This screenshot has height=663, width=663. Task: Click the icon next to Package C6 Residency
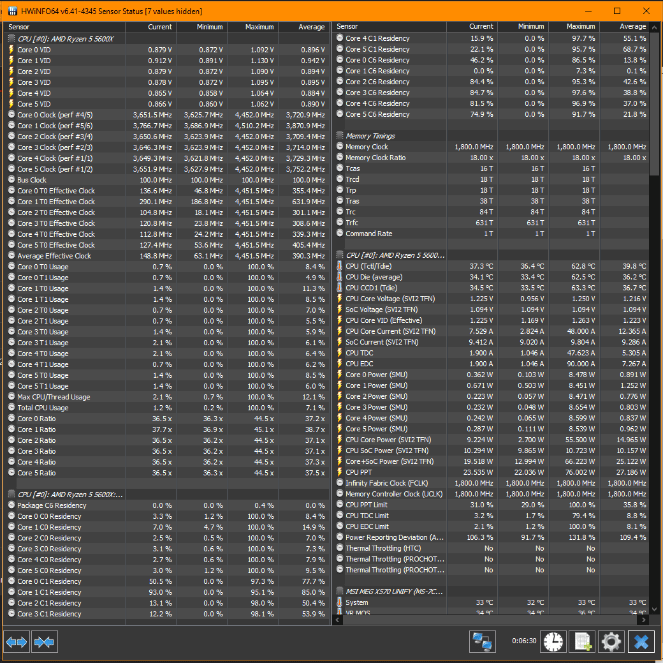point(11,505)
